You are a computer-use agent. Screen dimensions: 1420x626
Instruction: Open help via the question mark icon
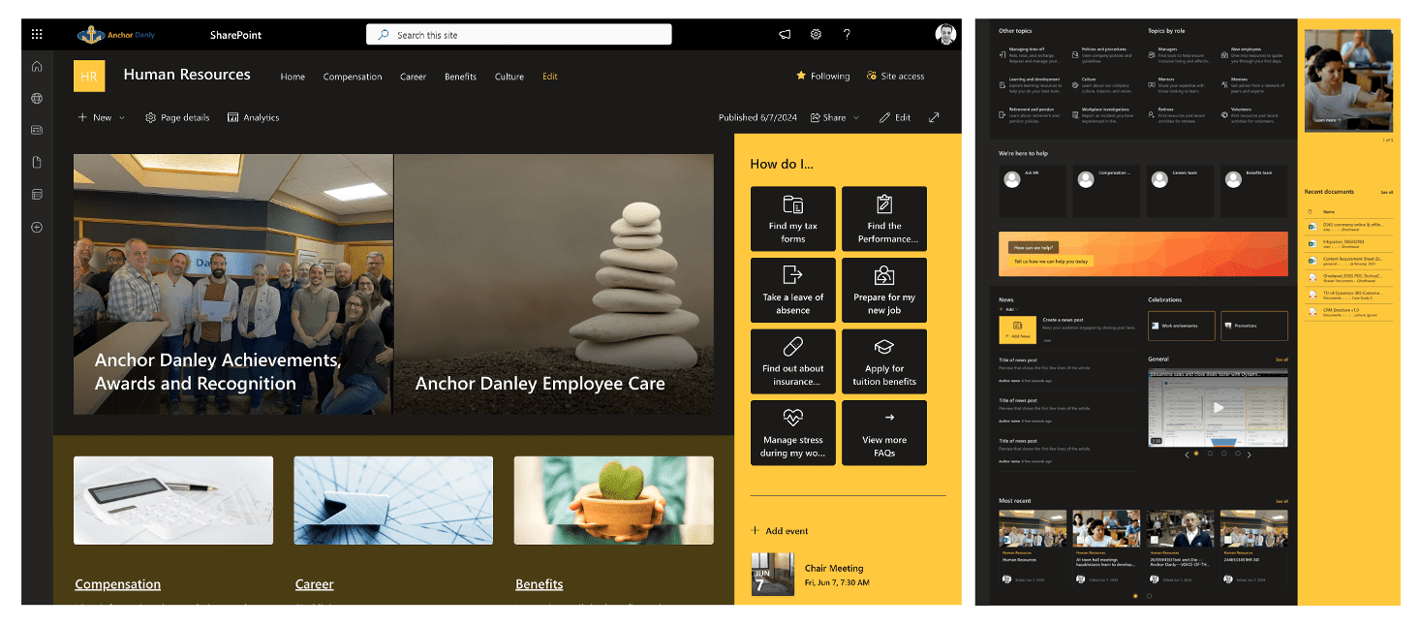click(x=847, y=34)
